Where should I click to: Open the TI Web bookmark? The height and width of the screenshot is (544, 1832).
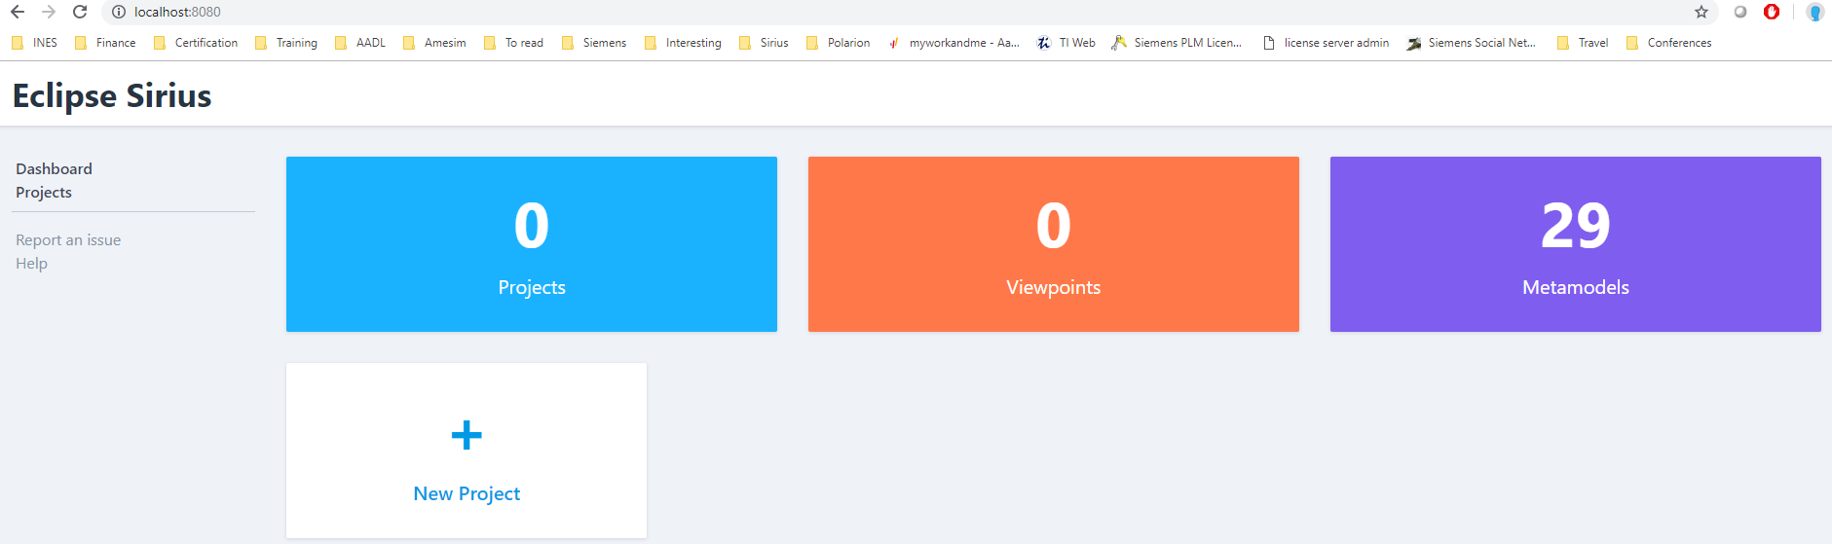tap(1066, 43)
